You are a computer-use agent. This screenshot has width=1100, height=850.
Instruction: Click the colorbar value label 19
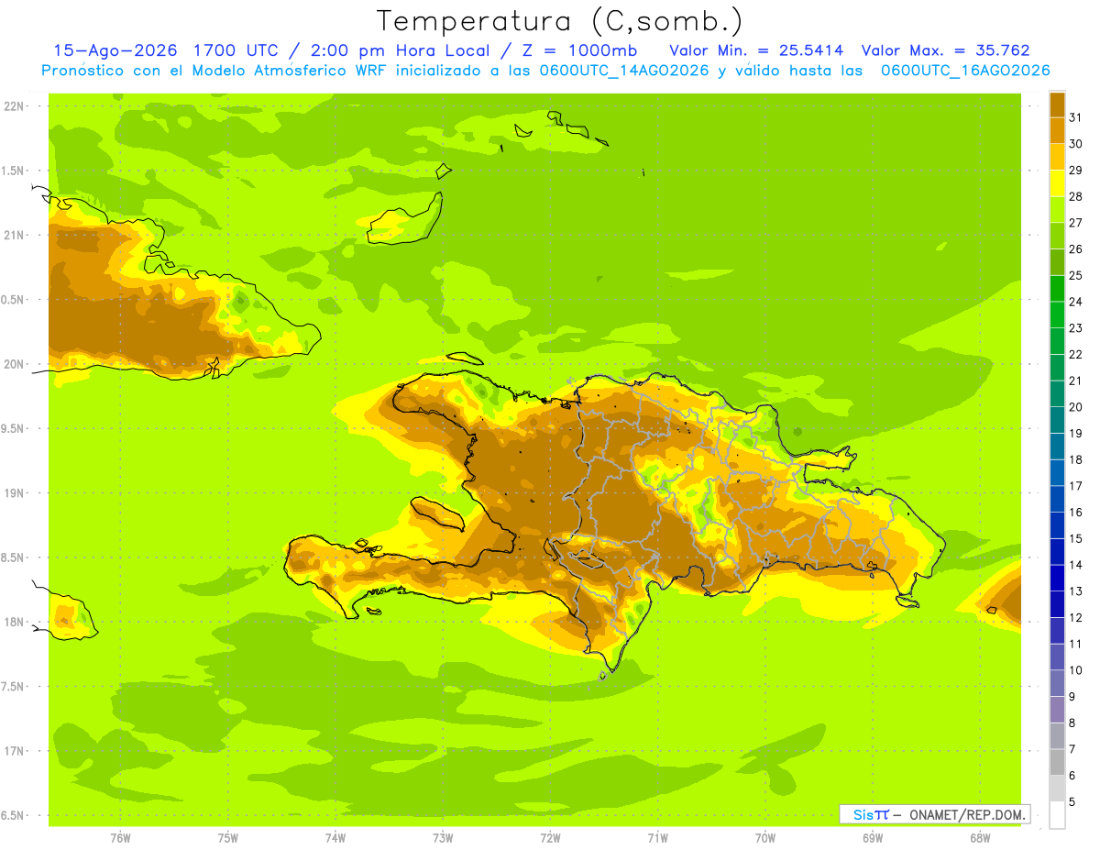click(1076, 433)
